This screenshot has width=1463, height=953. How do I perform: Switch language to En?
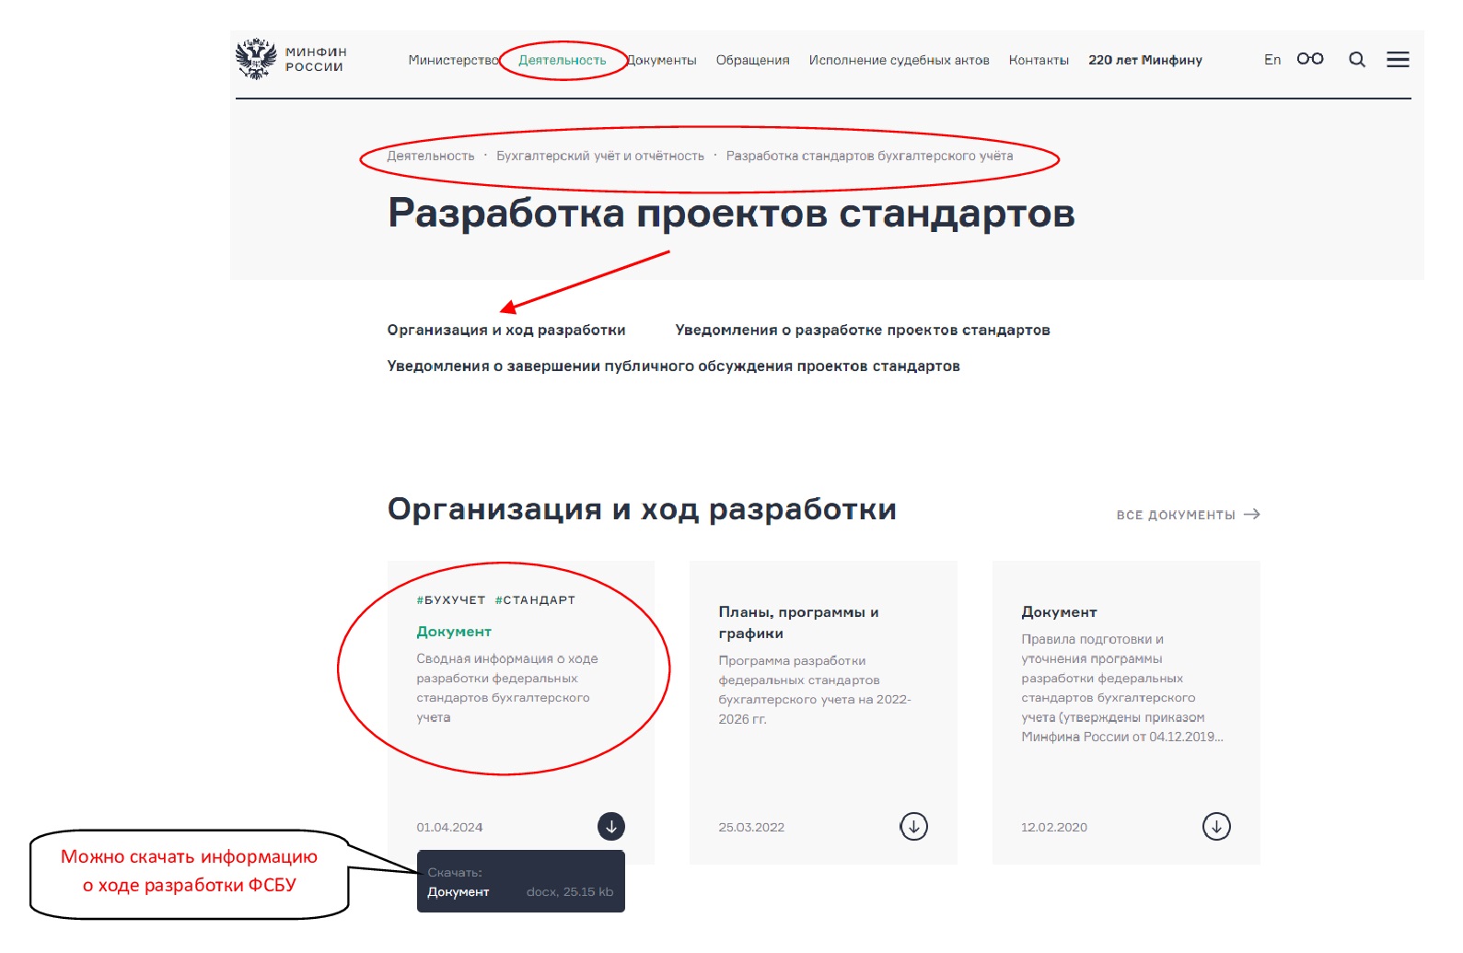click(1272, 60)
